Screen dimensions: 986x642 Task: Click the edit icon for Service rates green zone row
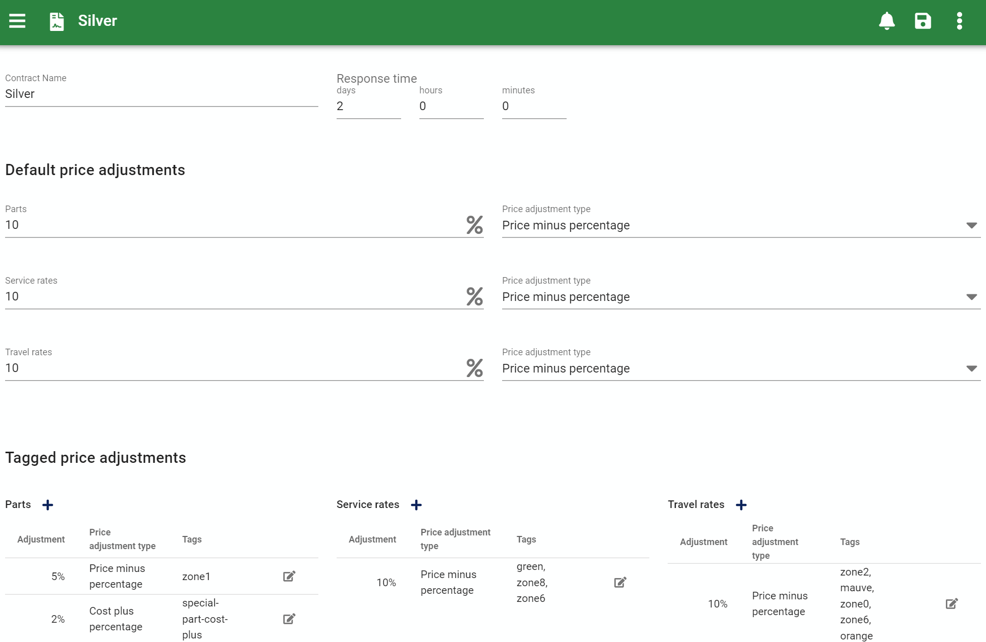point(621,583)
